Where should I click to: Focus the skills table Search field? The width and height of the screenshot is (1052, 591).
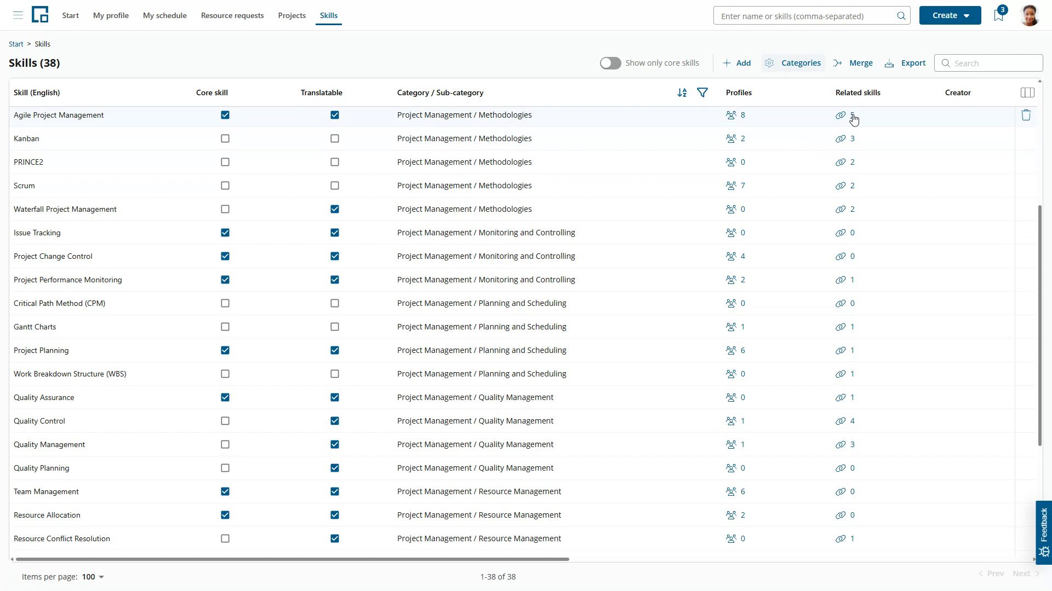click(988, 63)
